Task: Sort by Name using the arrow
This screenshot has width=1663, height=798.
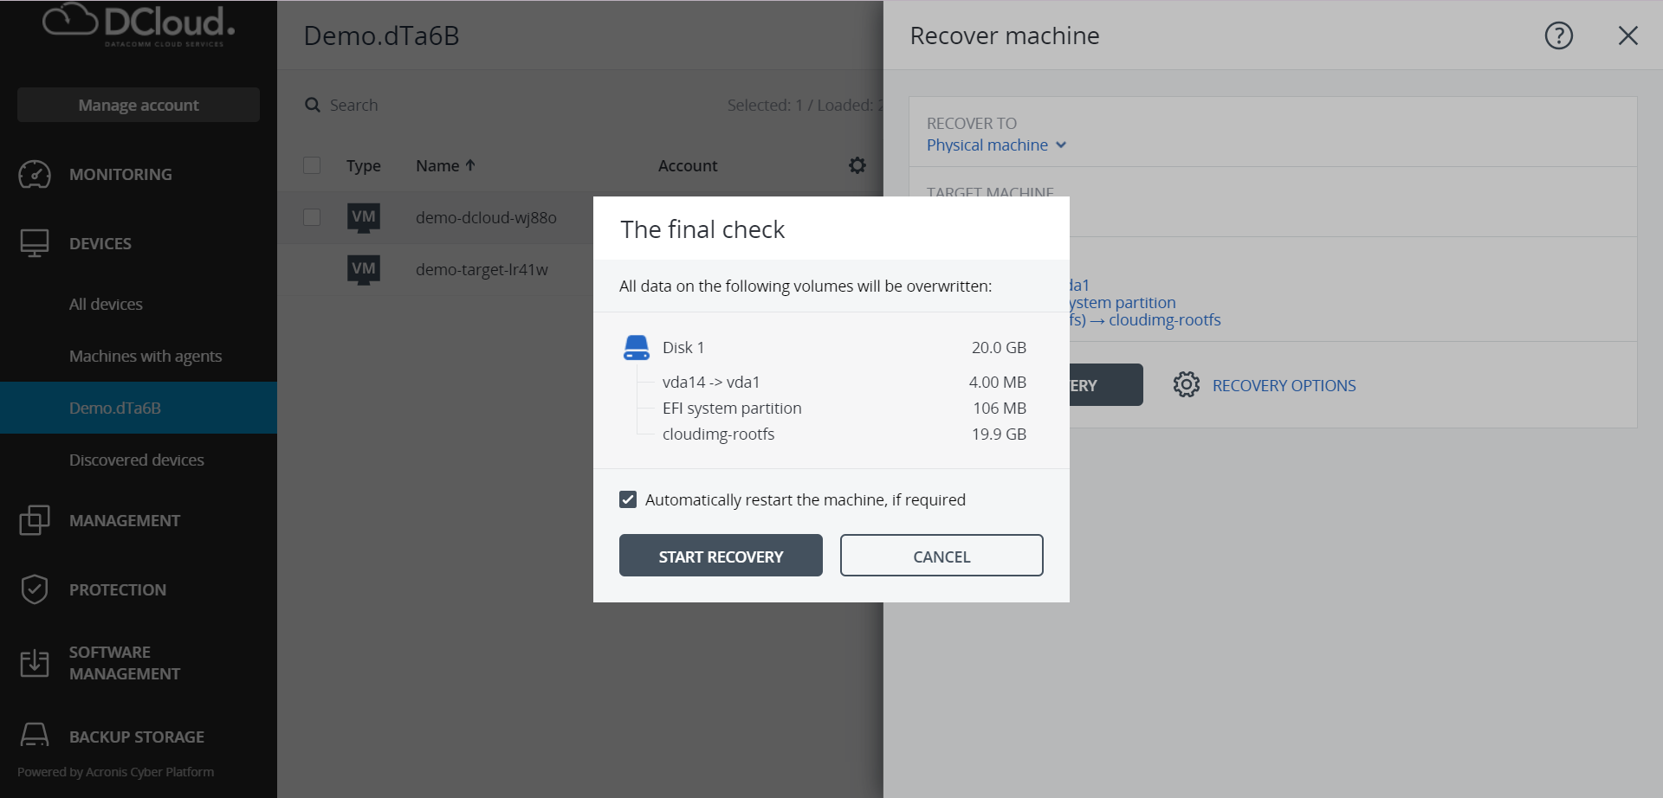Action: coord(470,165)
